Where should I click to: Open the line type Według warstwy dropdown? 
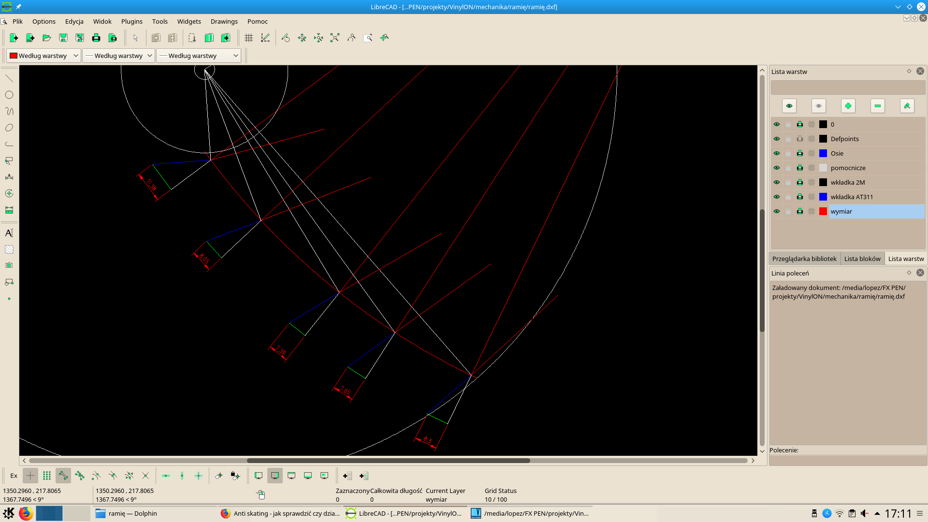[x=199, y=56]
